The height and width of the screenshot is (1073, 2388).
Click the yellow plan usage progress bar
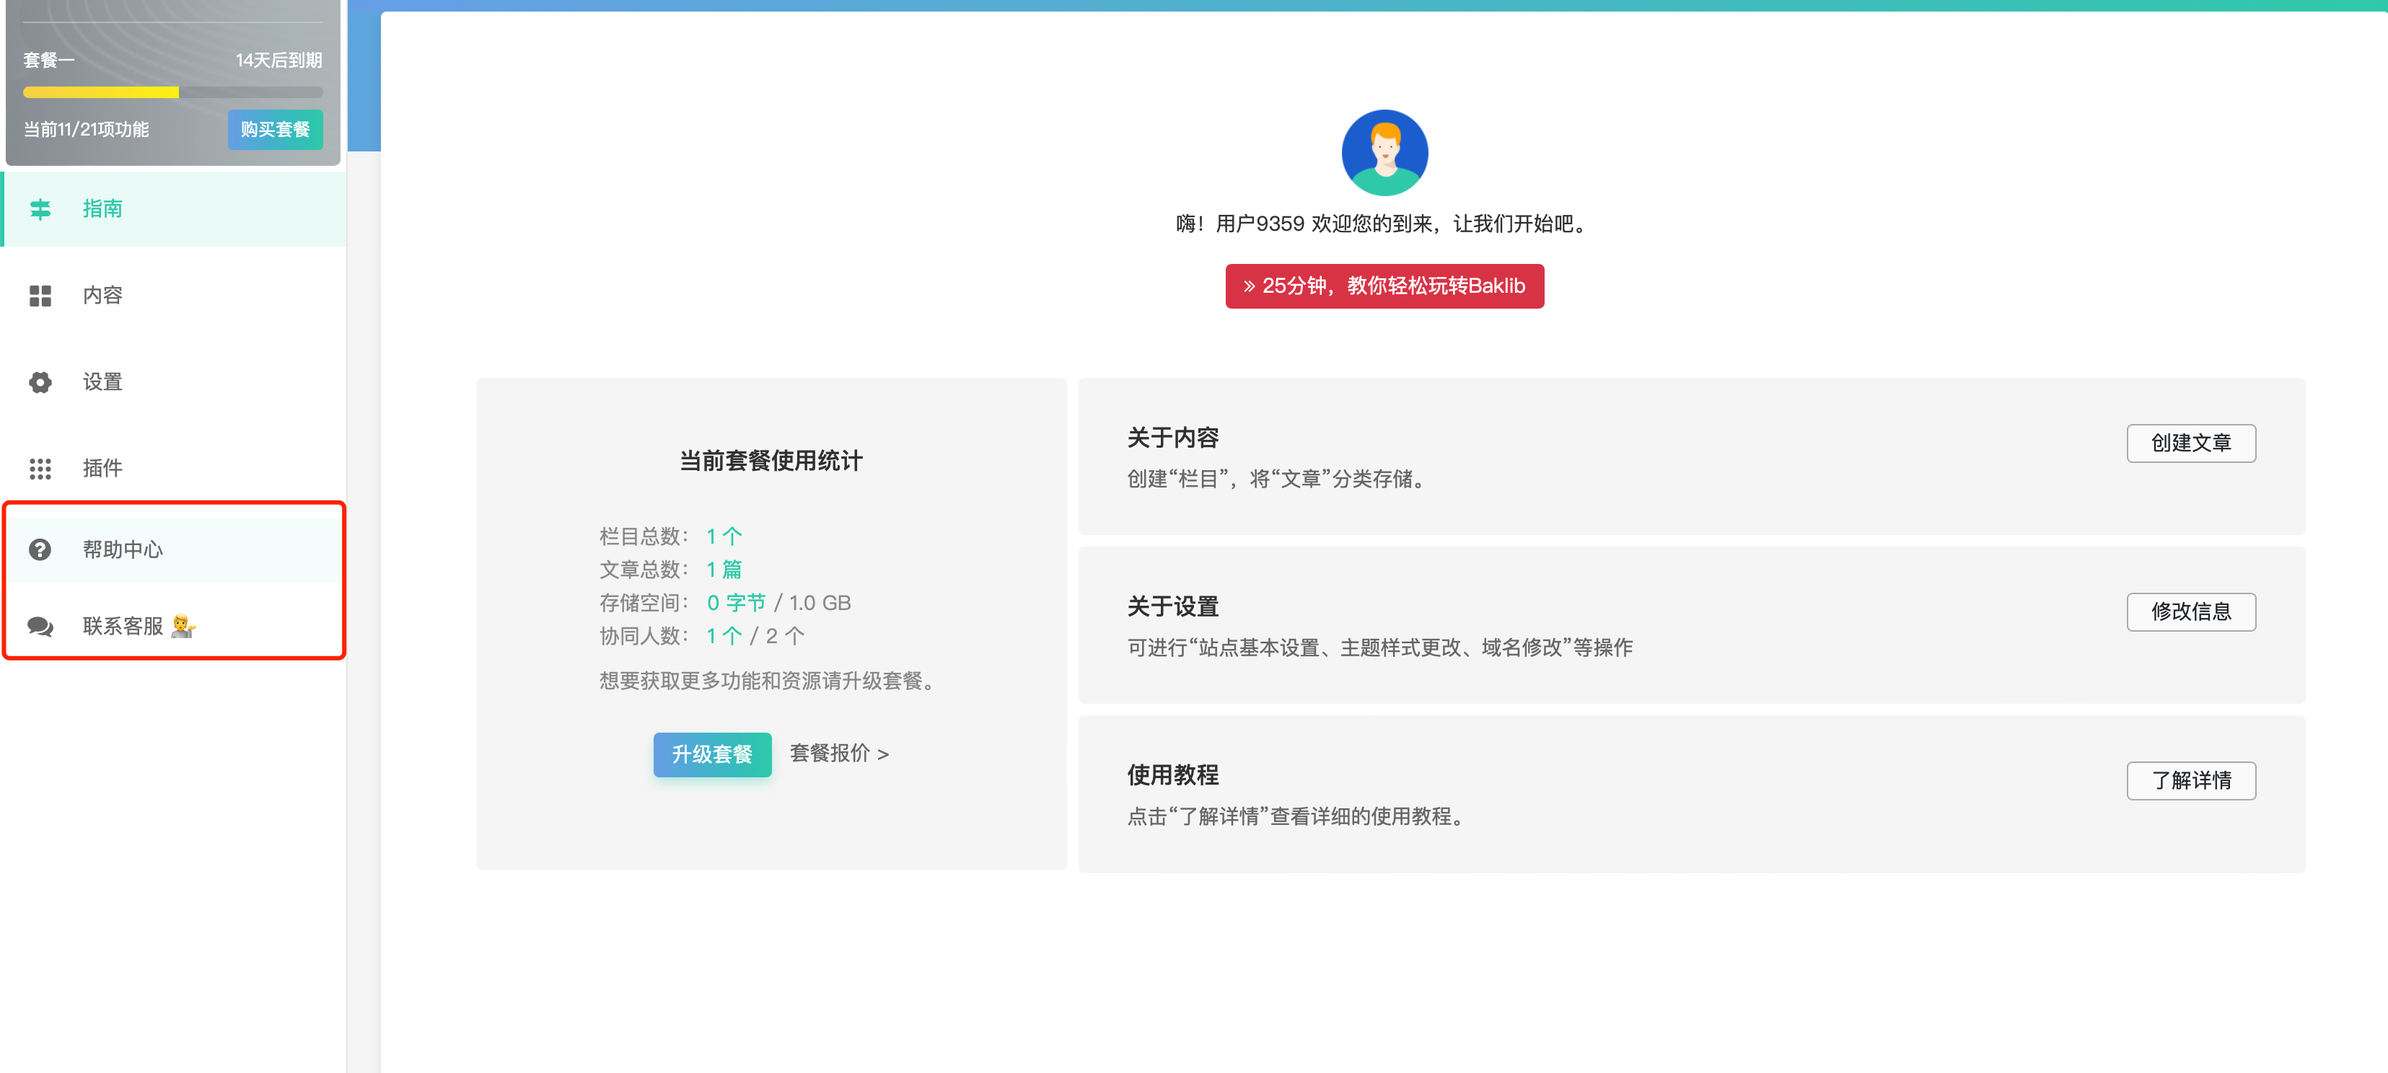click(173, 92)
